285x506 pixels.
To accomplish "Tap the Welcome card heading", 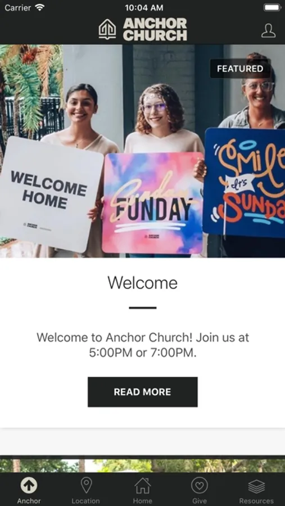I will coord(143,283).
